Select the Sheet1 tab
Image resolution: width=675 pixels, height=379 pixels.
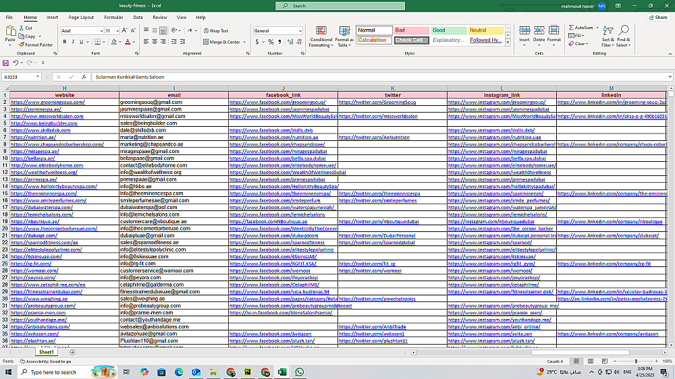[x=46, y=352]
